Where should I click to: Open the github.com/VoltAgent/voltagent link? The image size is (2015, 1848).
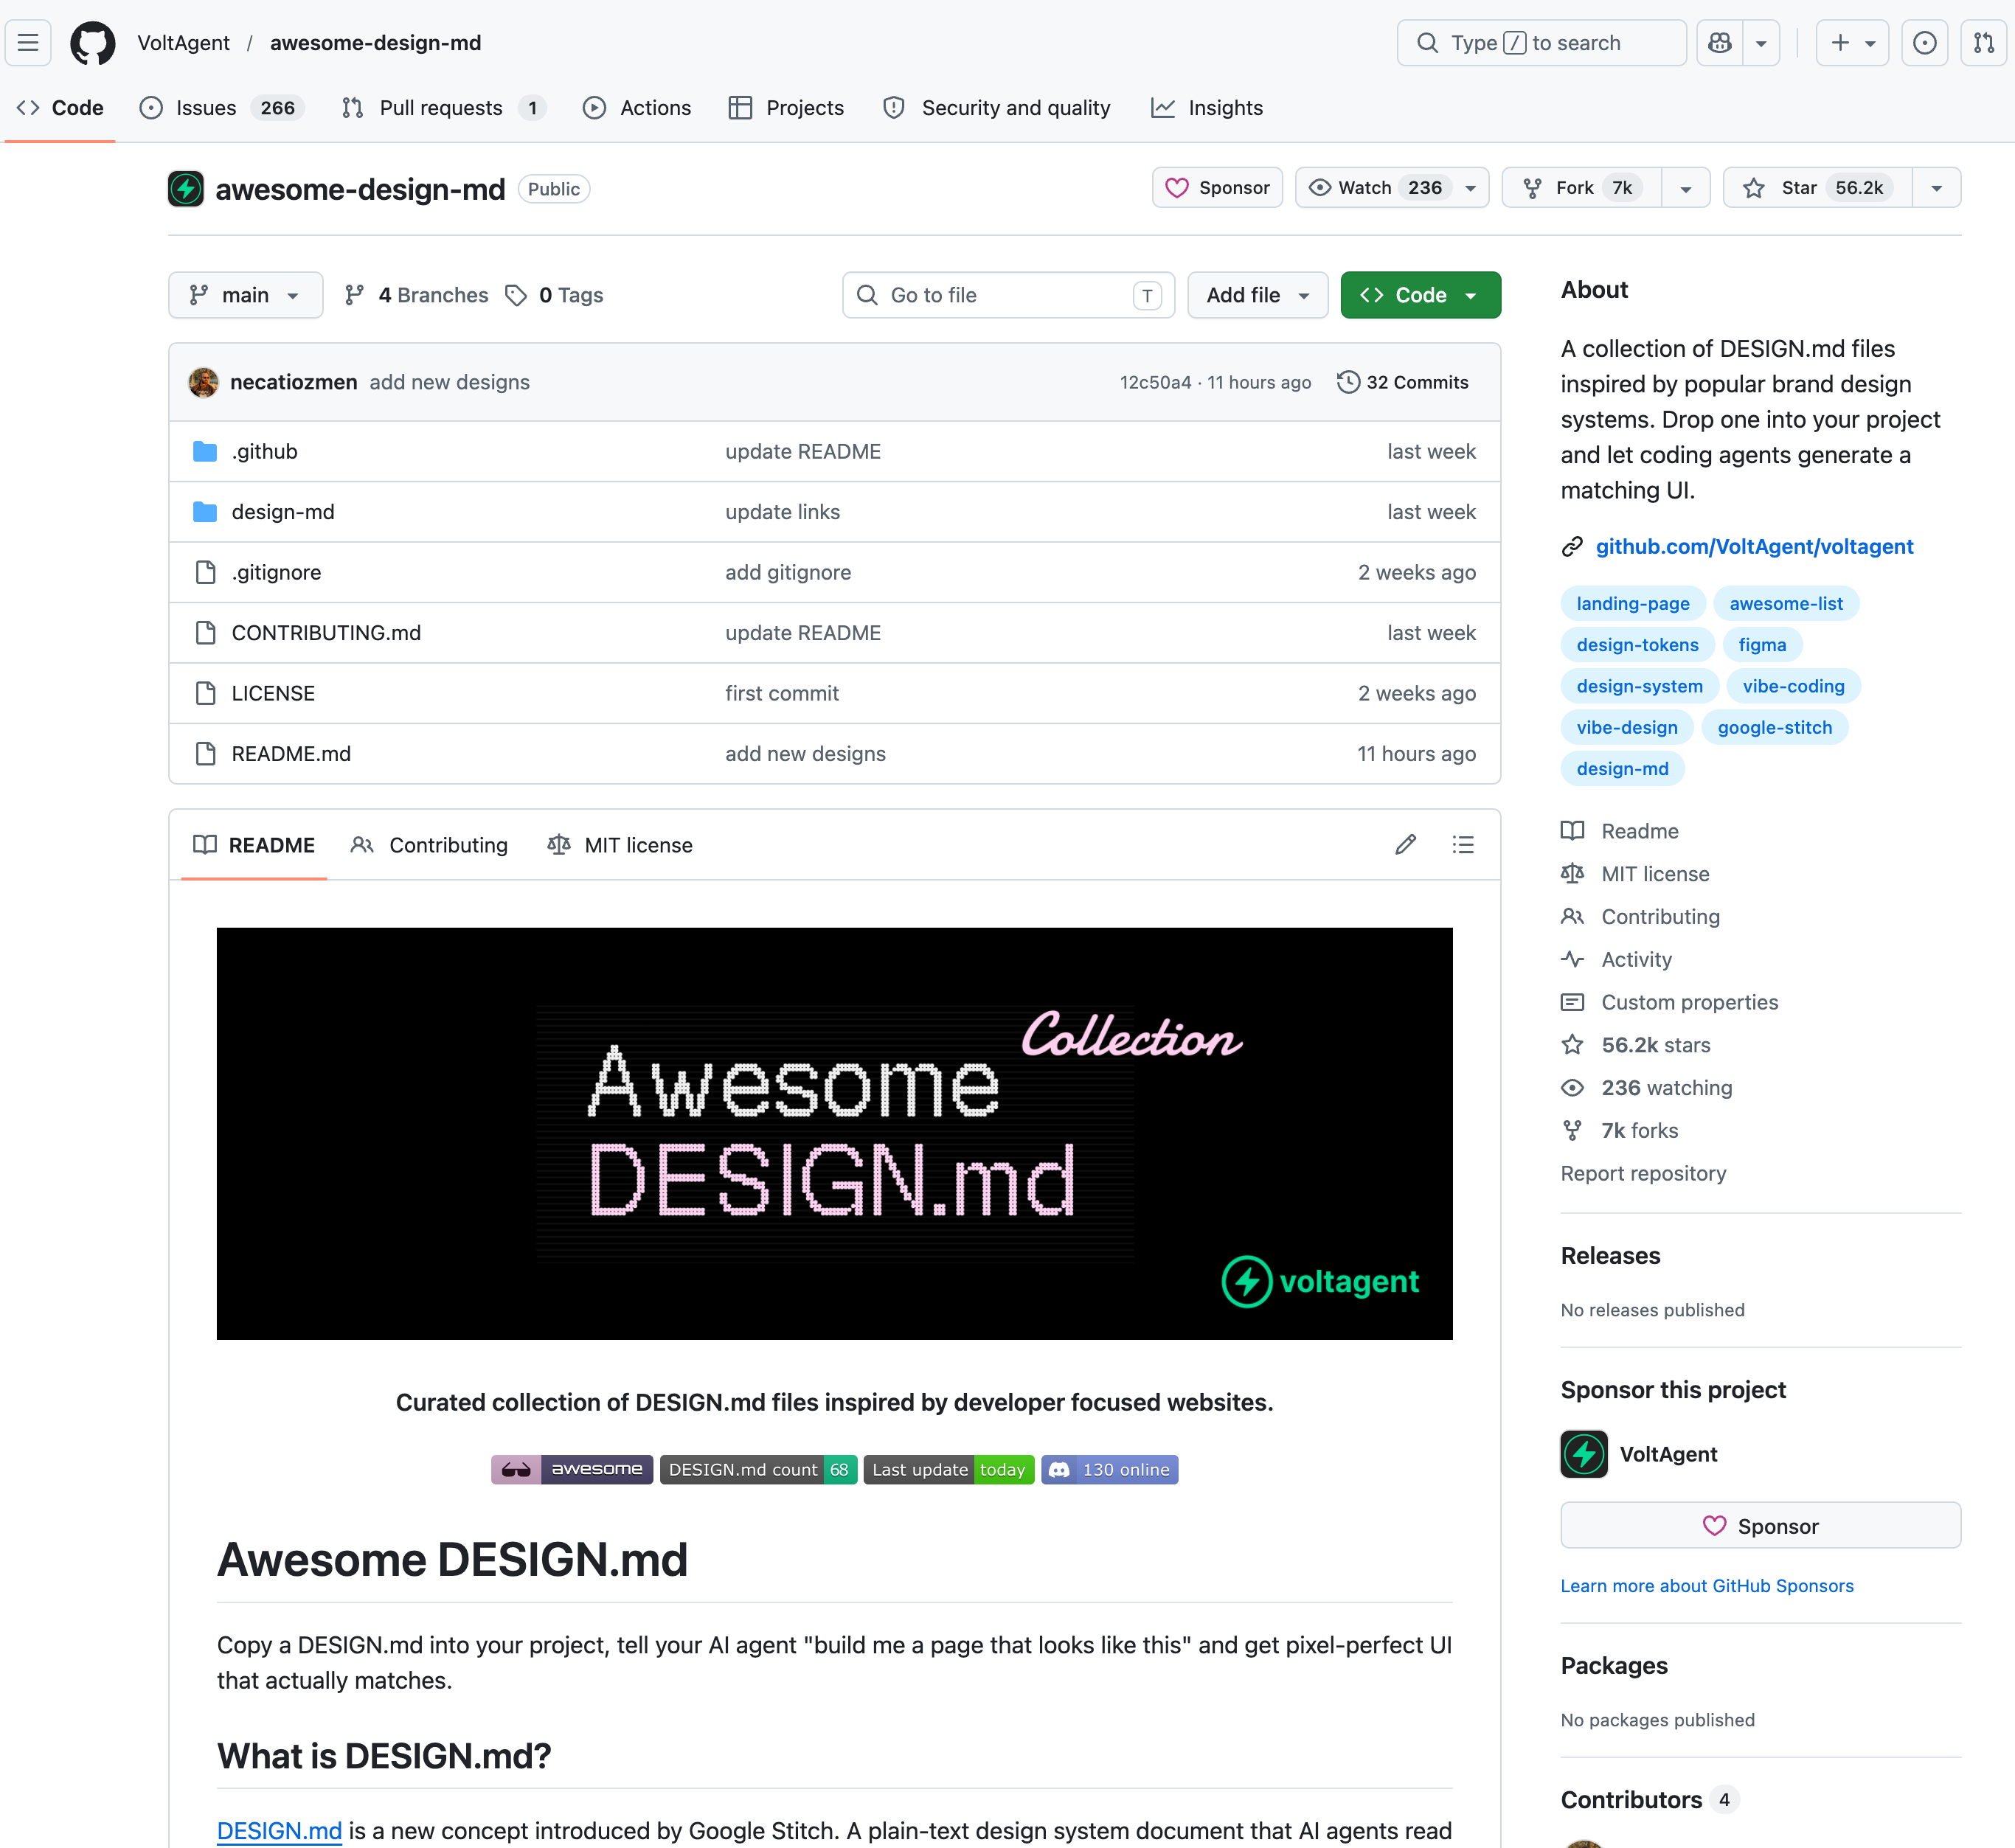[1754, 546]
